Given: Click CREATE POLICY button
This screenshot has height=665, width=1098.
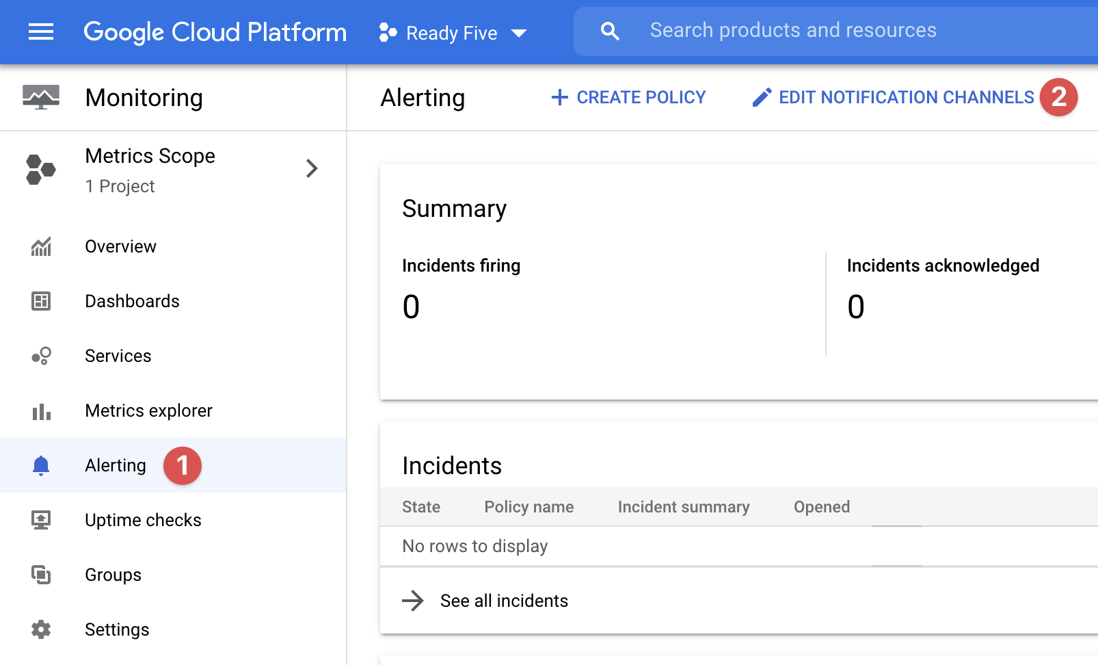Looking at the screenshot, I should 628,97.
